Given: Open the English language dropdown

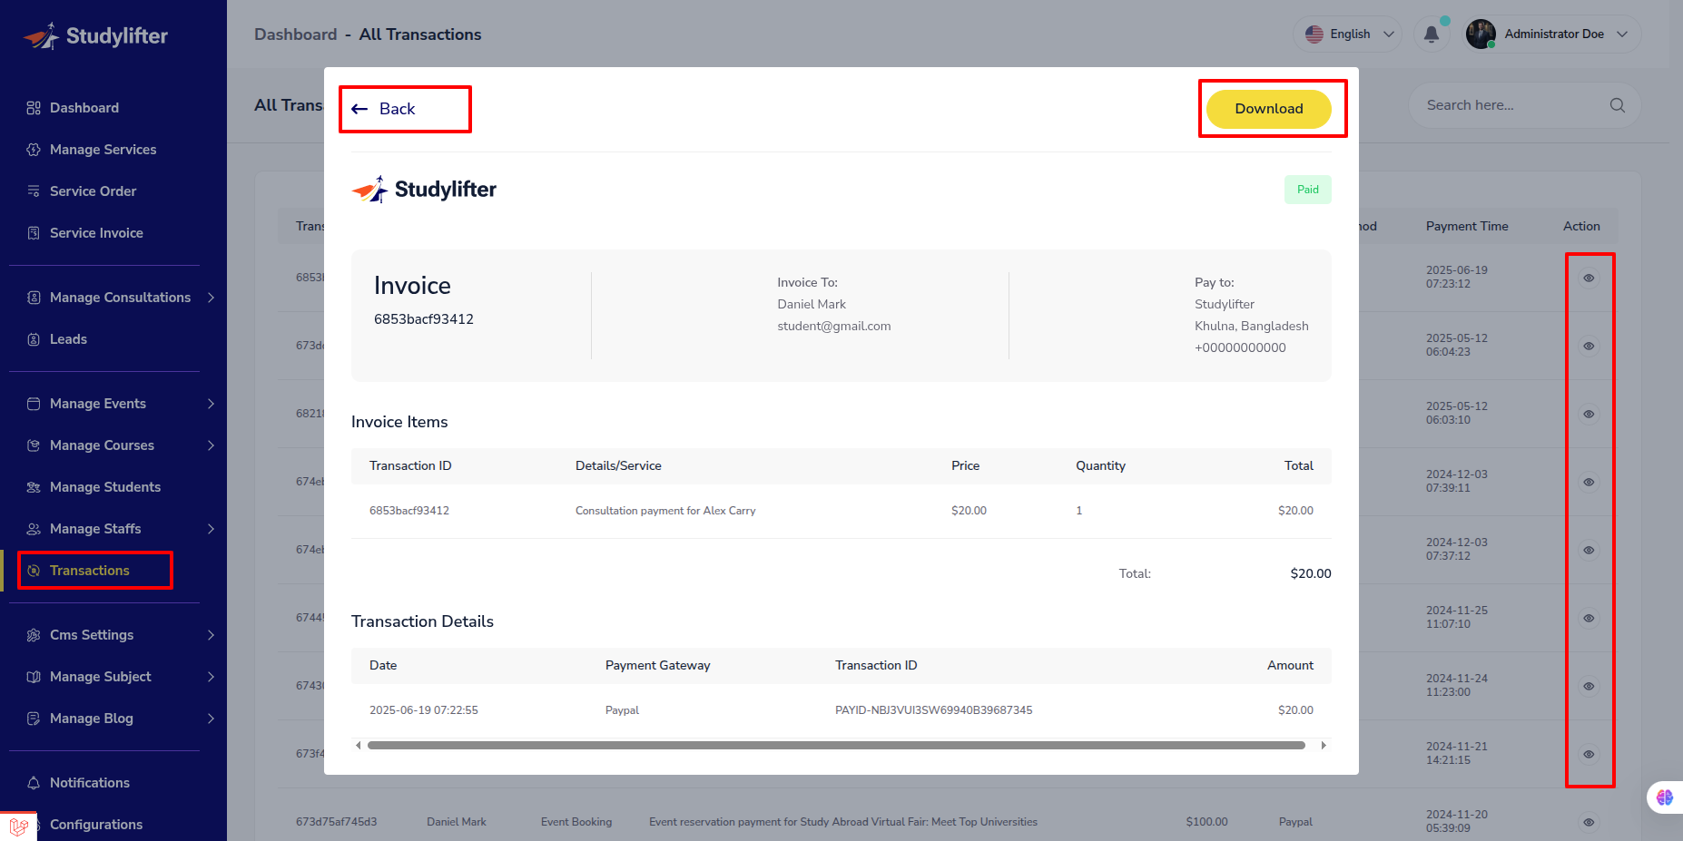Looking at the screenshot, I should tap(1348, 34).
